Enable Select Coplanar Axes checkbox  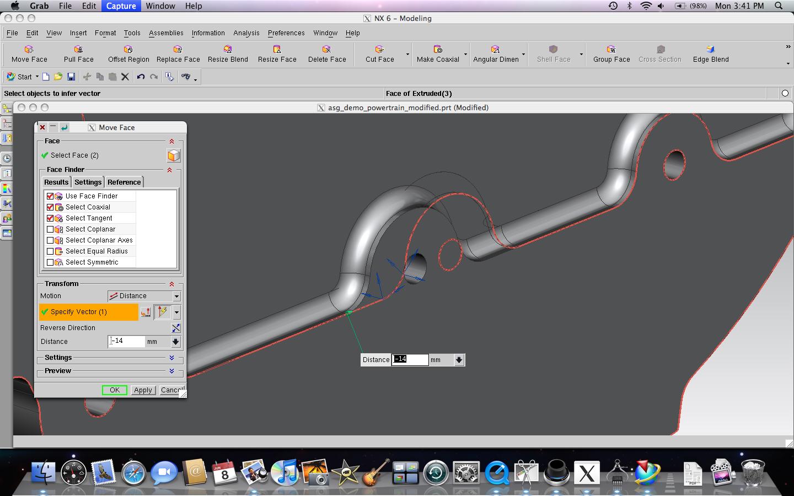point(50,240)
